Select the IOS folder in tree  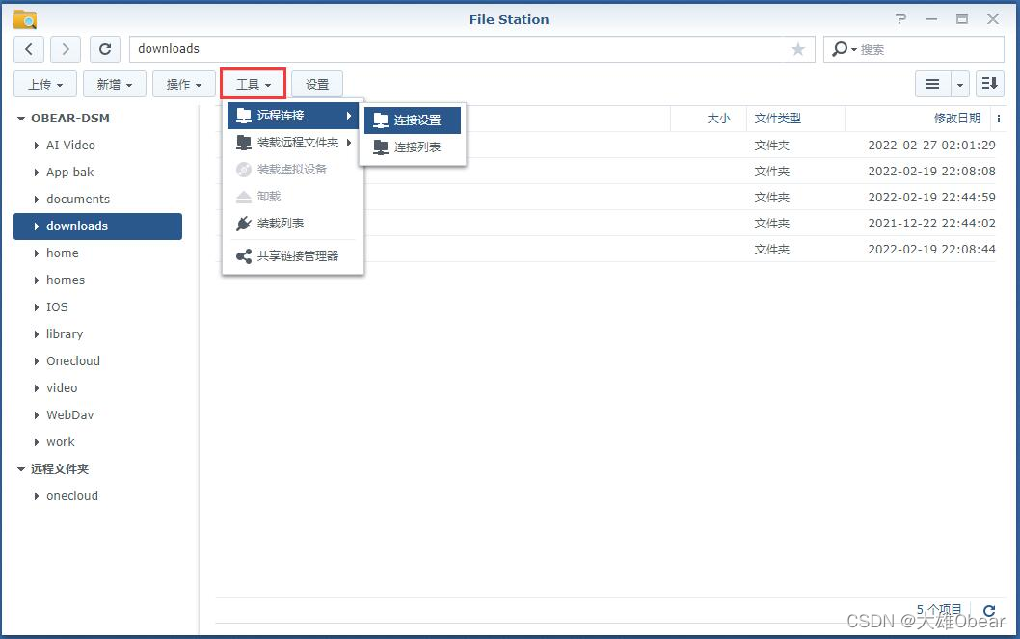pos(97,307)
